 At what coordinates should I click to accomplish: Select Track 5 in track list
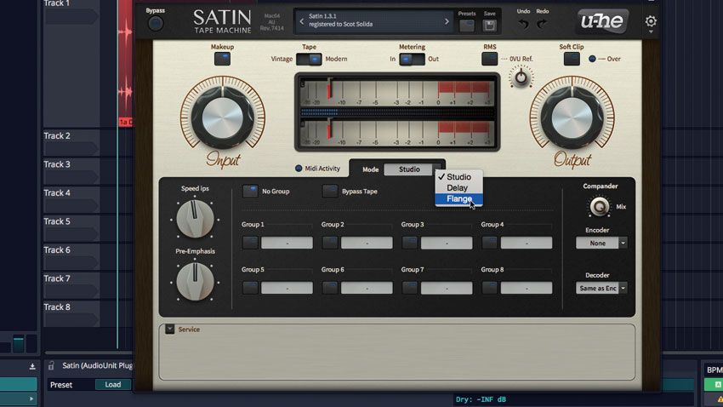[x=57, y=221]
